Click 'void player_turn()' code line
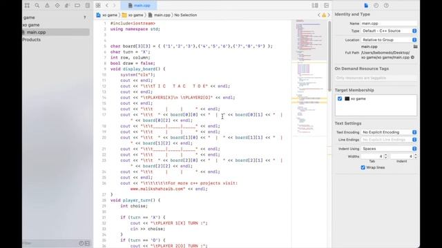 [135, 200]
